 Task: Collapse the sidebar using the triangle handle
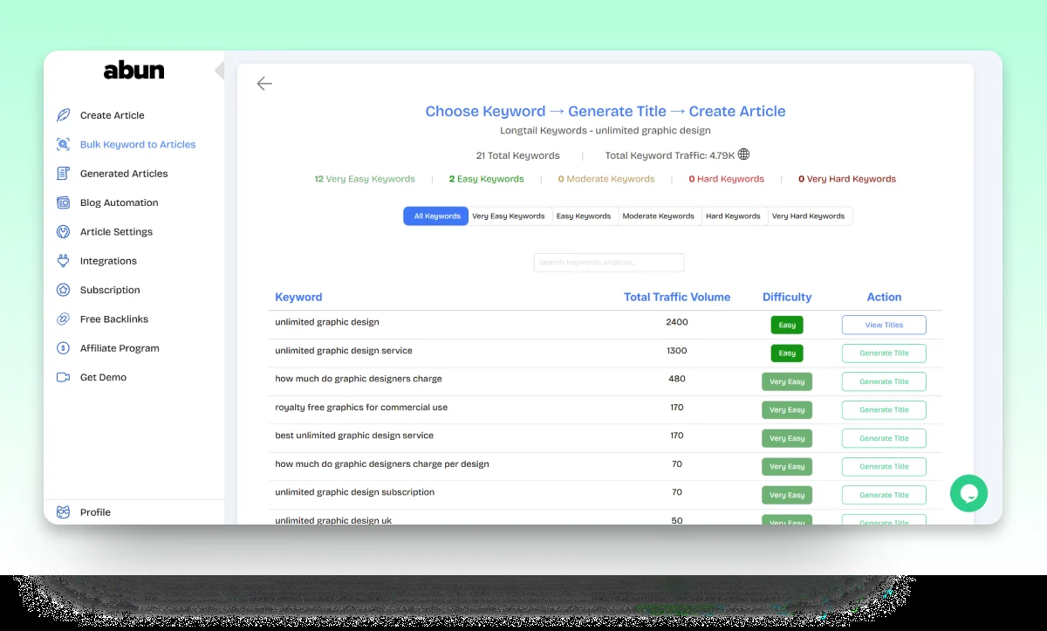click(x=220, y=71)
